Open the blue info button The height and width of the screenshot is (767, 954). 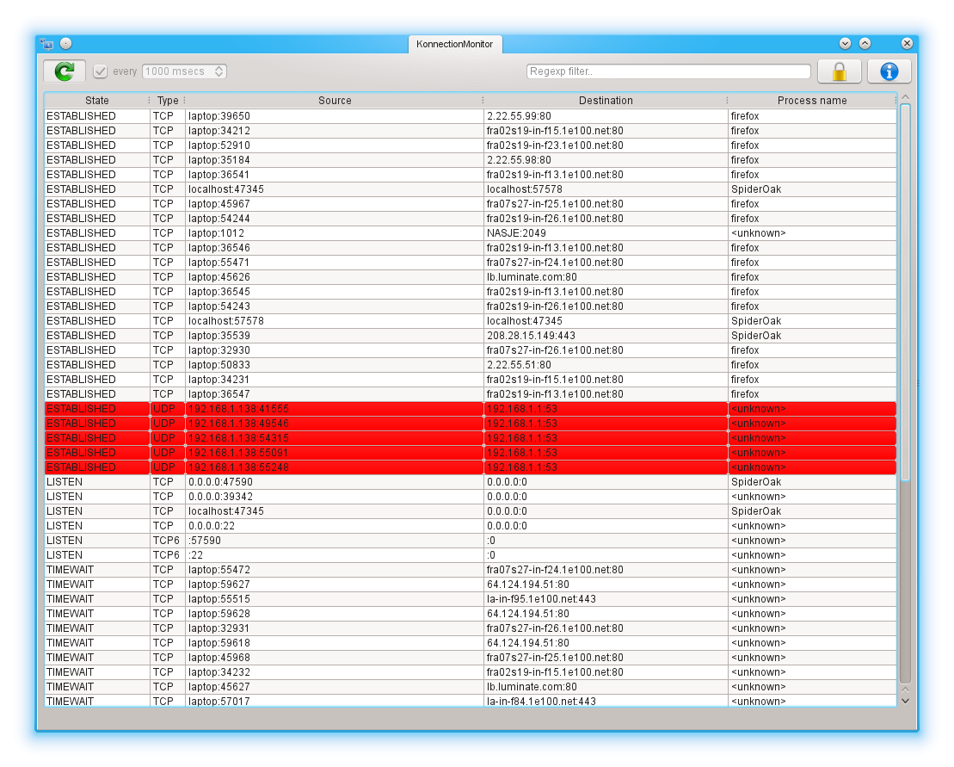[889, 71]
